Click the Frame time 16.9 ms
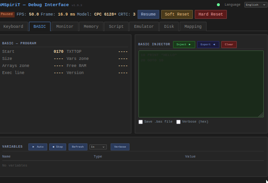 (x=67, y=14)
